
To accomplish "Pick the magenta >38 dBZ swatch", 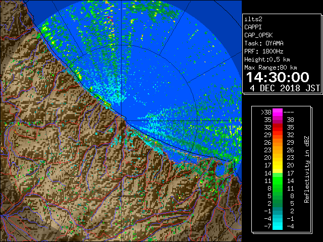I will click(x=278, y=112).
